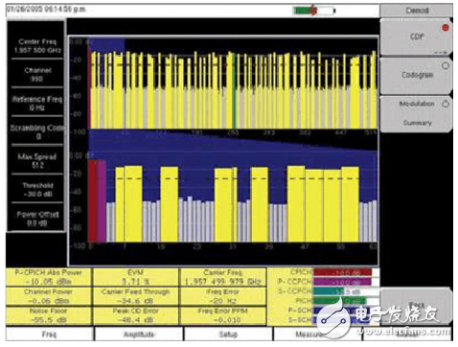Open the Setup menu
The width and height of the screenshot is (458, 347).
228,335
